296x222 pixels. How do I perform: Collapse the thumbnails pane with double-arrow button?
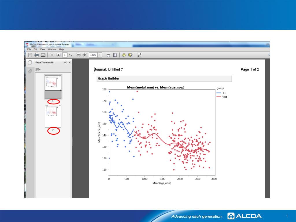tap(65, 62)
